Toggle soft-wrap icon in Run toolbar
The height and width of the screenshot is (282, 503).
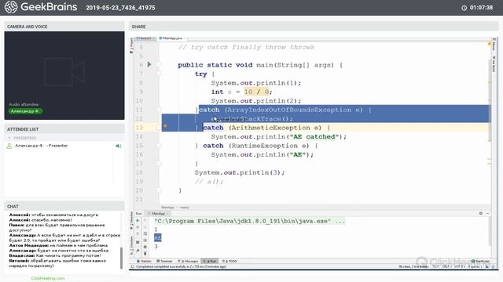145,233
